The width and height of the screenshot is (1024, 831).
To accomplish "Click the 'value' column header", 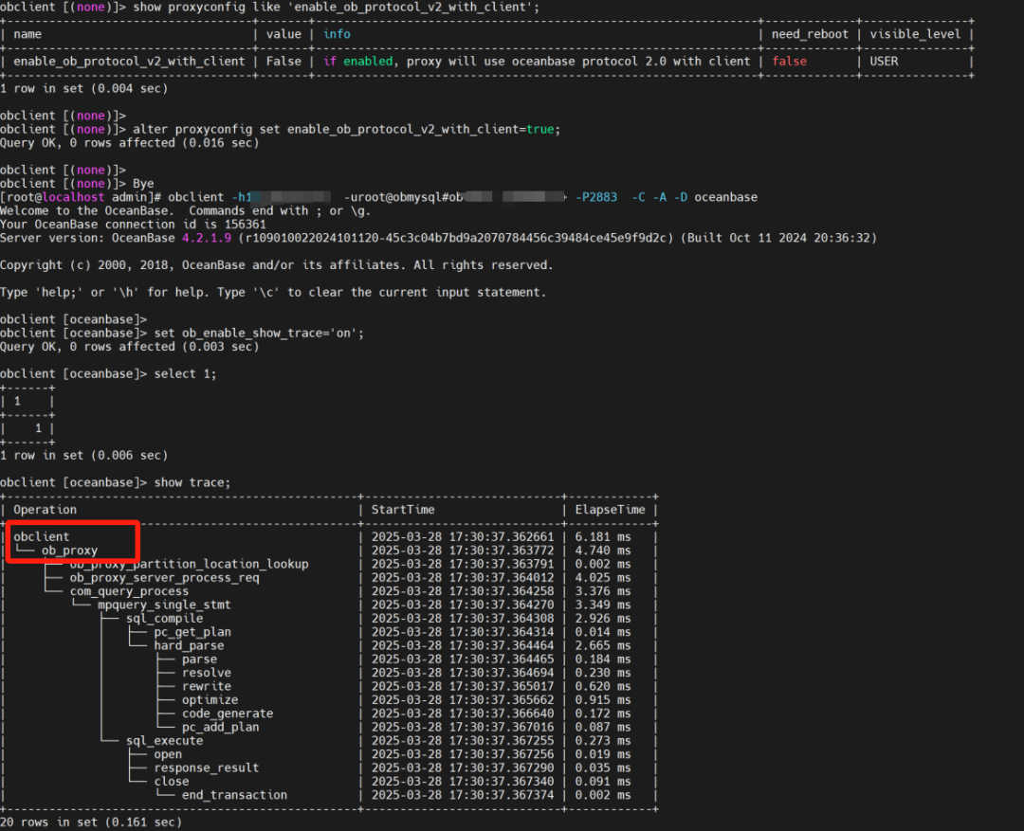I will click(x=283, y=34).
